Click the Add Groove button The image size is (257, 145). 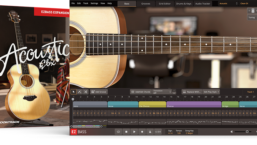coord(99,92)
